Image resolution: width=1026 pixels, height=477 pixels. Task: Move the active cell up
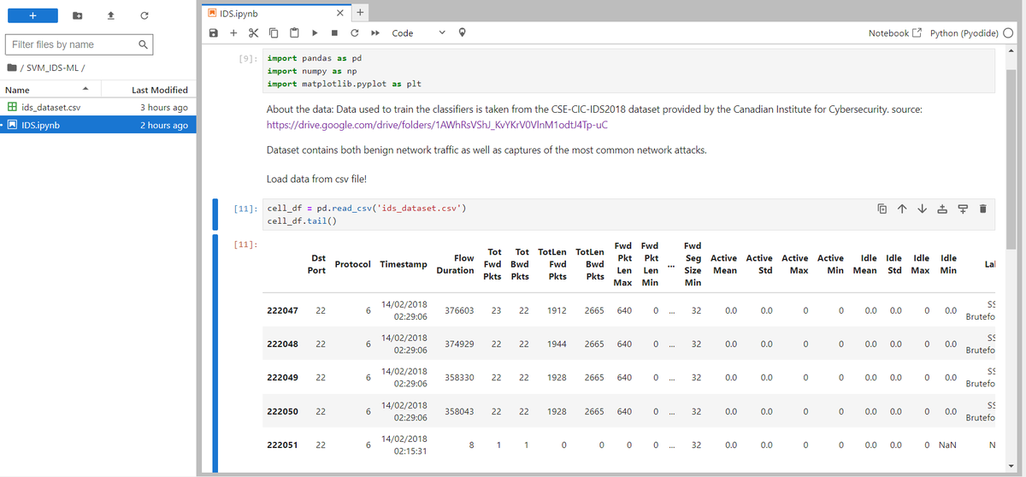(x=902, y=209)
